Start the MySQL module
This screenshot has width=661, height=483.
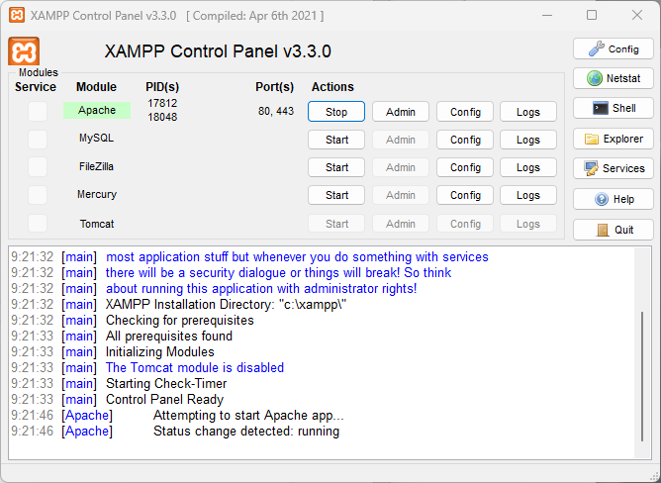(x=336, y=140)
